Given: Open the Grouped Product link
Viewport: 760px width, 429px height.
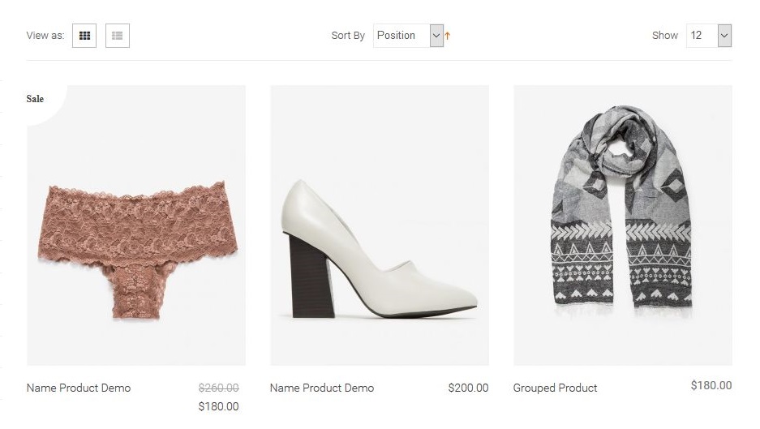Looking at the screenshot, I should point(555,388).
